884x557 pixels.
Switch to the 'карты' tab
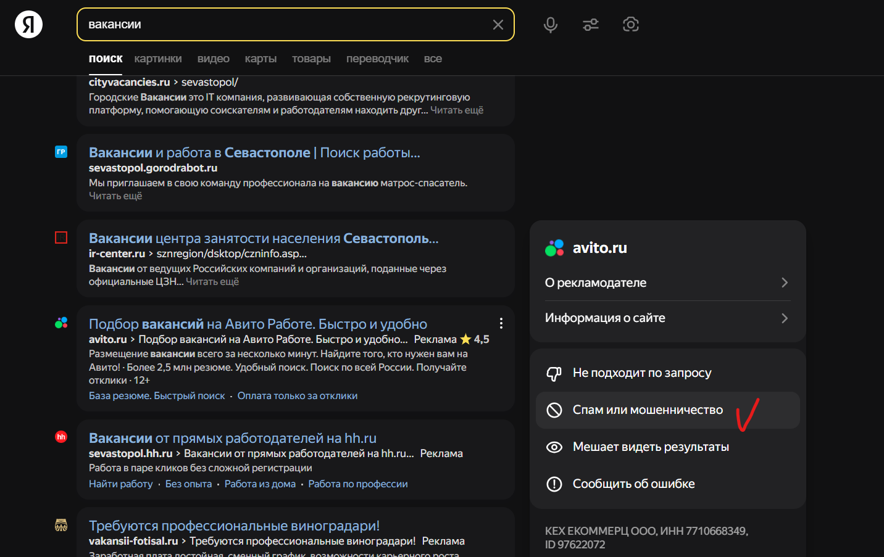click(261, 59)
